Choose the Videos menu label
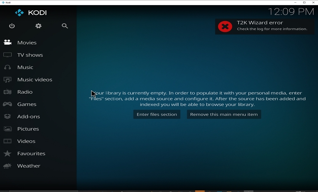 pos(26,141)
